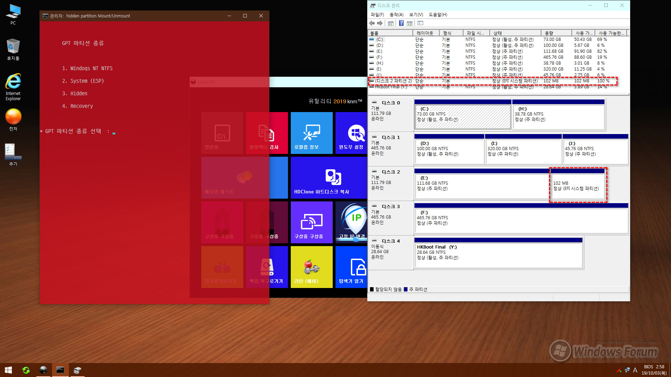
Task: Click the 디스크 0 label in the disk map
Action: click(x=391, y=103)
